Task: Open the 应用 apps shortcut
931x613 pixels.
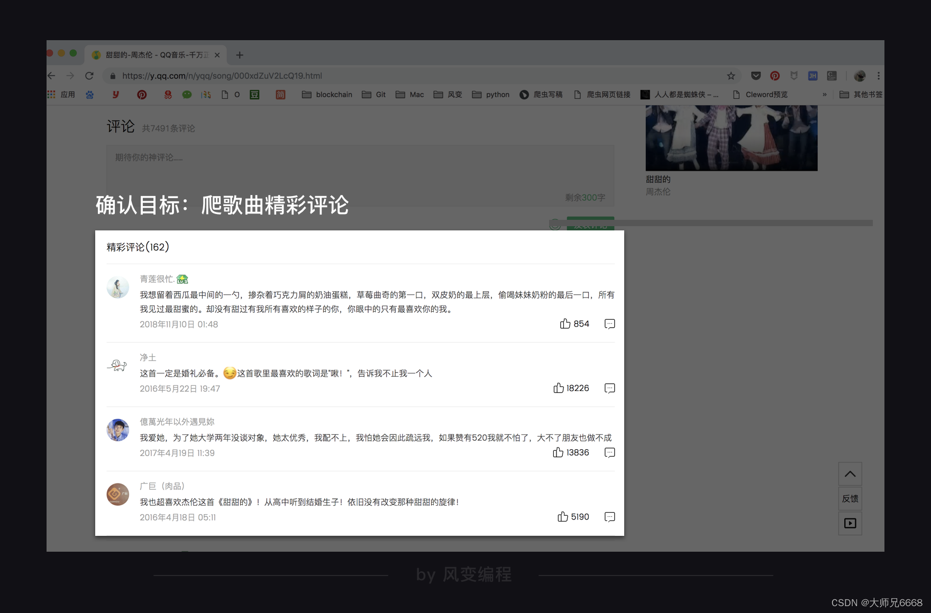Action: 61,95
